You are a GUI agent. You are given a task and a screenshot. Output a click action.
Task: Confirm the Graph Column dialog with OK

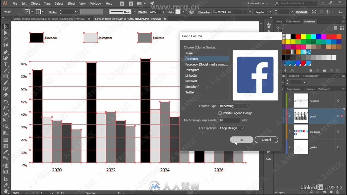[242, 140]
